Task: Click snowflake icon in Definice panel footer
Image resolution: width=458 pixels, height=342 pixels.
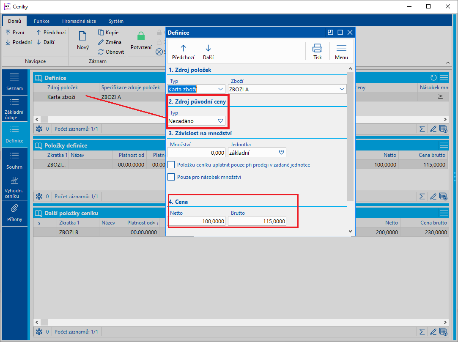Action: point(39,129)
